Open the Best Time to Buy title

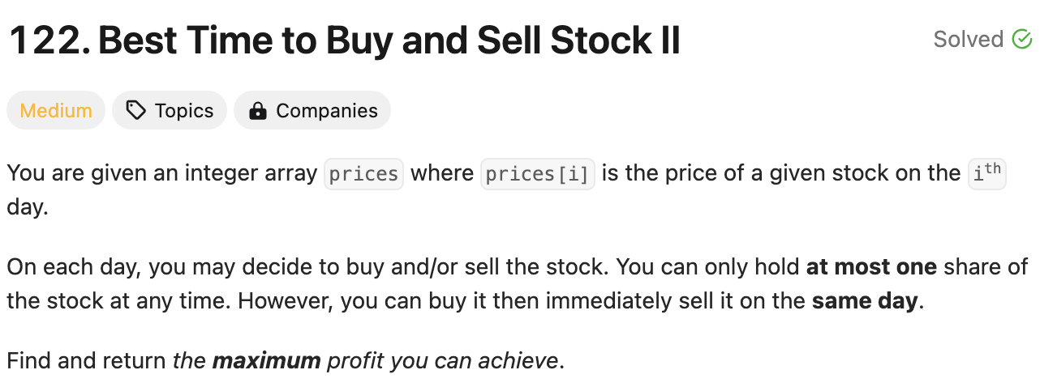pos(389,40)
